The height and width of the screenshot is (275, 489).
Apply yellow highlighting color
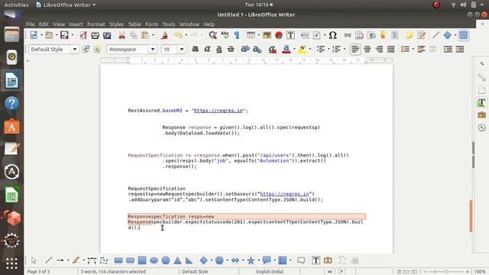[x=303, y=49]
